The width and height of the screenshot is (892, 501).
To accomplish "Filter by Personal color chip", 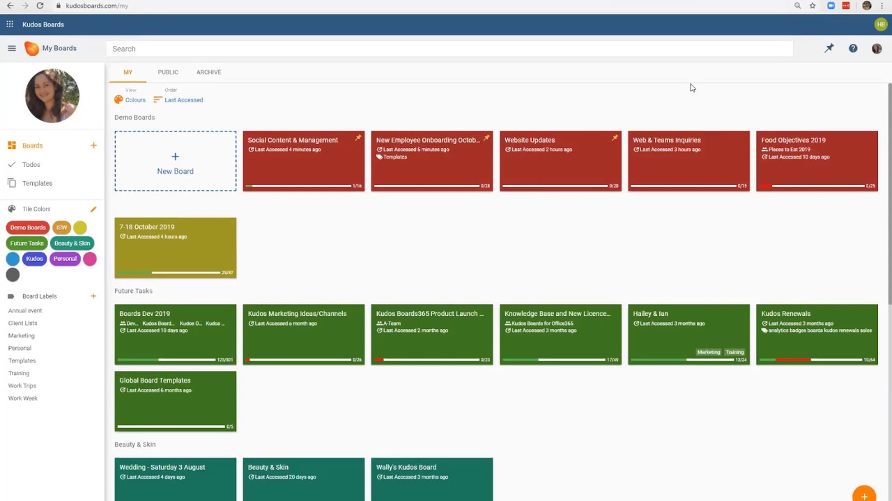I will coord(65,259).
